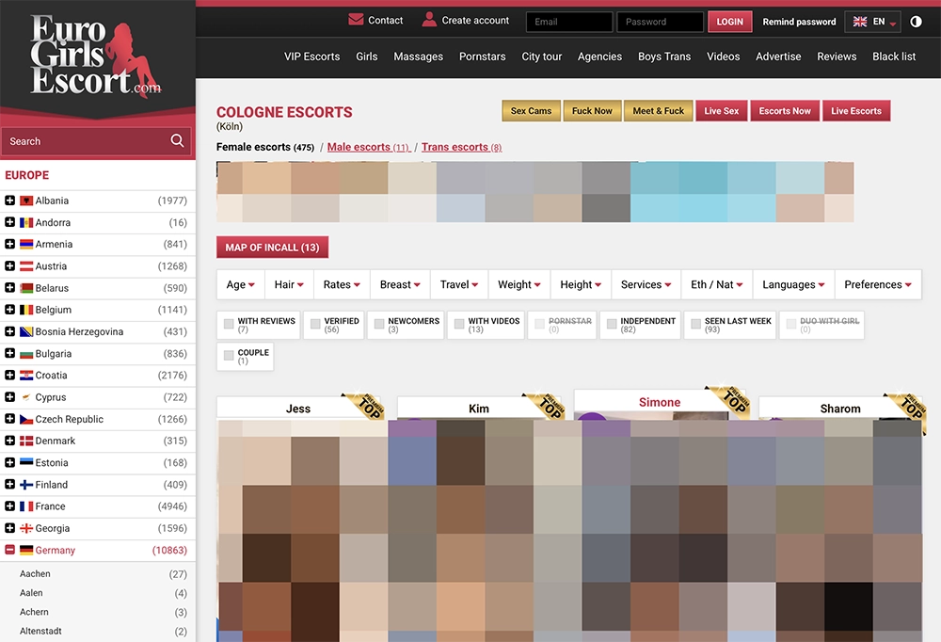
Task: Click the France flag icon
Action: (x=26, y=506)
